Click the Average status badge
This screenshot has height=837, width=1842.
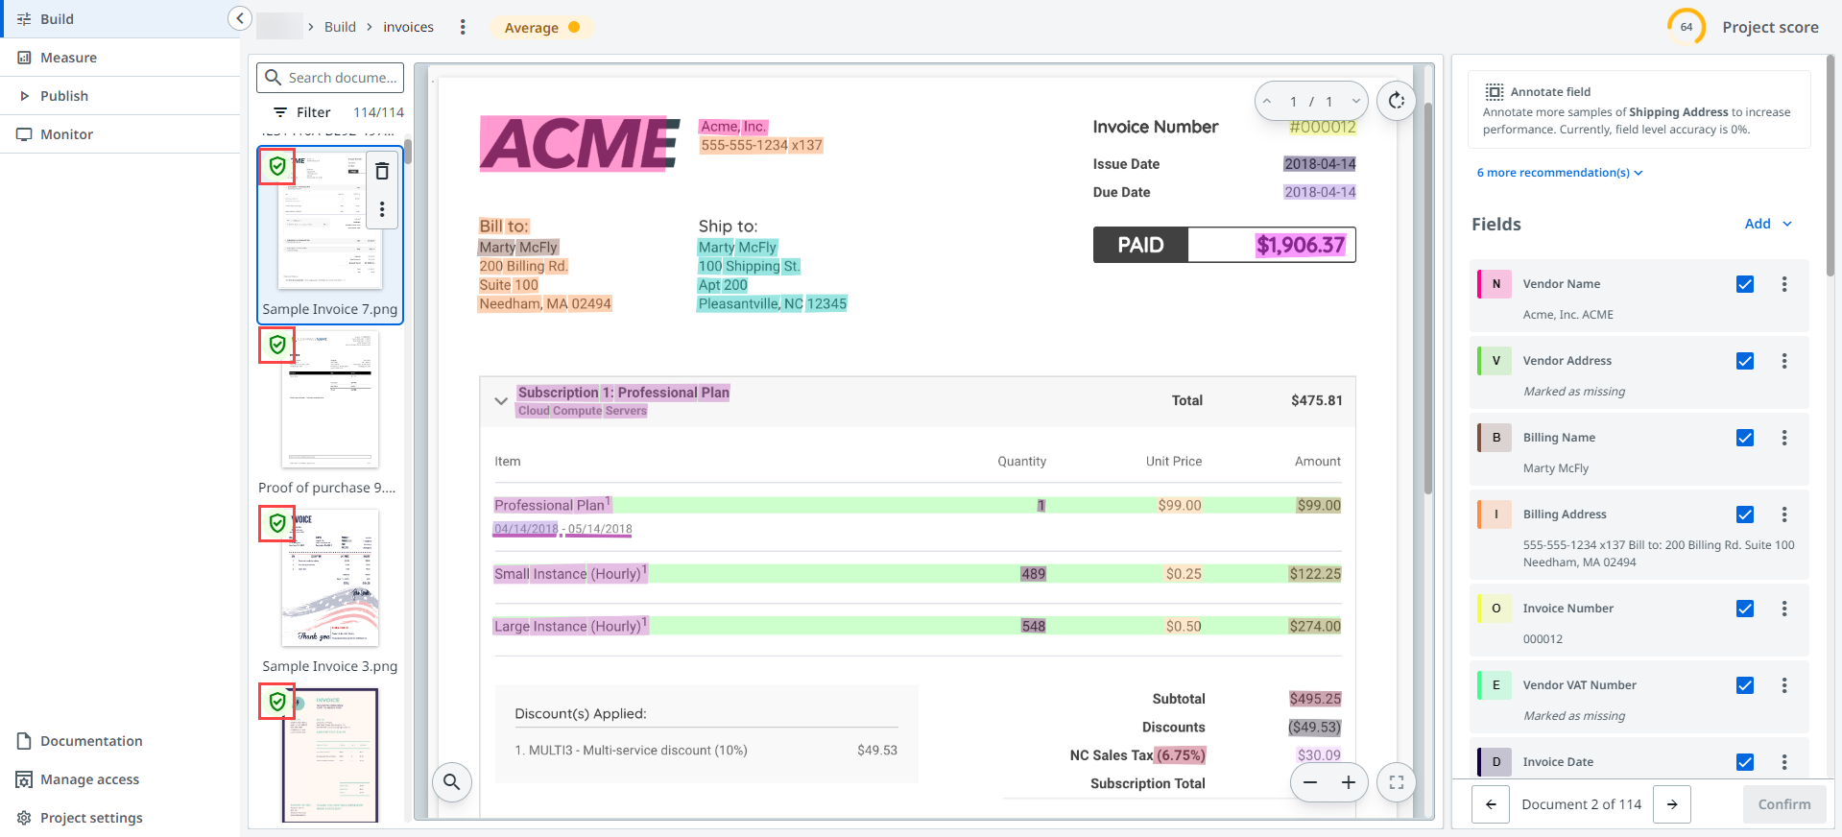point(541,28)
